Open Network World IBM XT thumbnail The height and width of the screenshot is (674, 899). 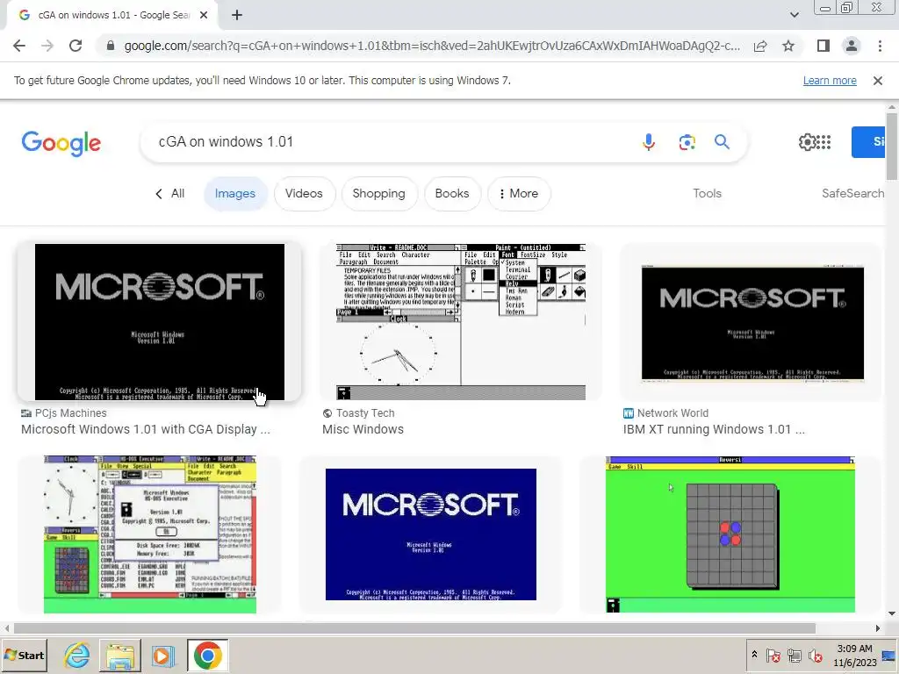[x=752, y=323]
